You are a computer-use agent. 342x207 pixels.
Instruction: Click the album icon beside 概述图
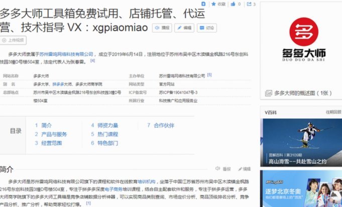click(x=268, y=93)
